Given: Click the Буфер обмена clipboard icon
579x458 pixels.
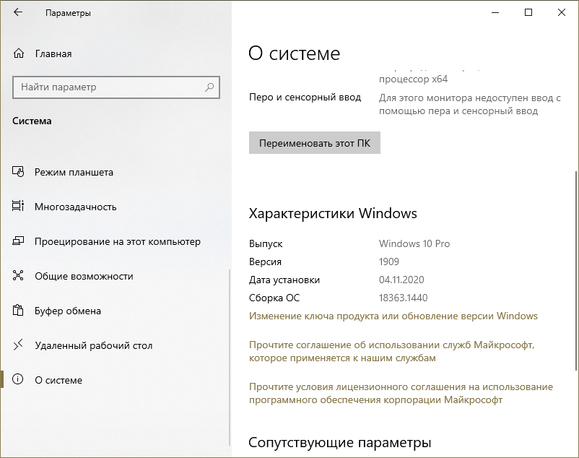Looking at the screenshot, I should pos(19,311).
